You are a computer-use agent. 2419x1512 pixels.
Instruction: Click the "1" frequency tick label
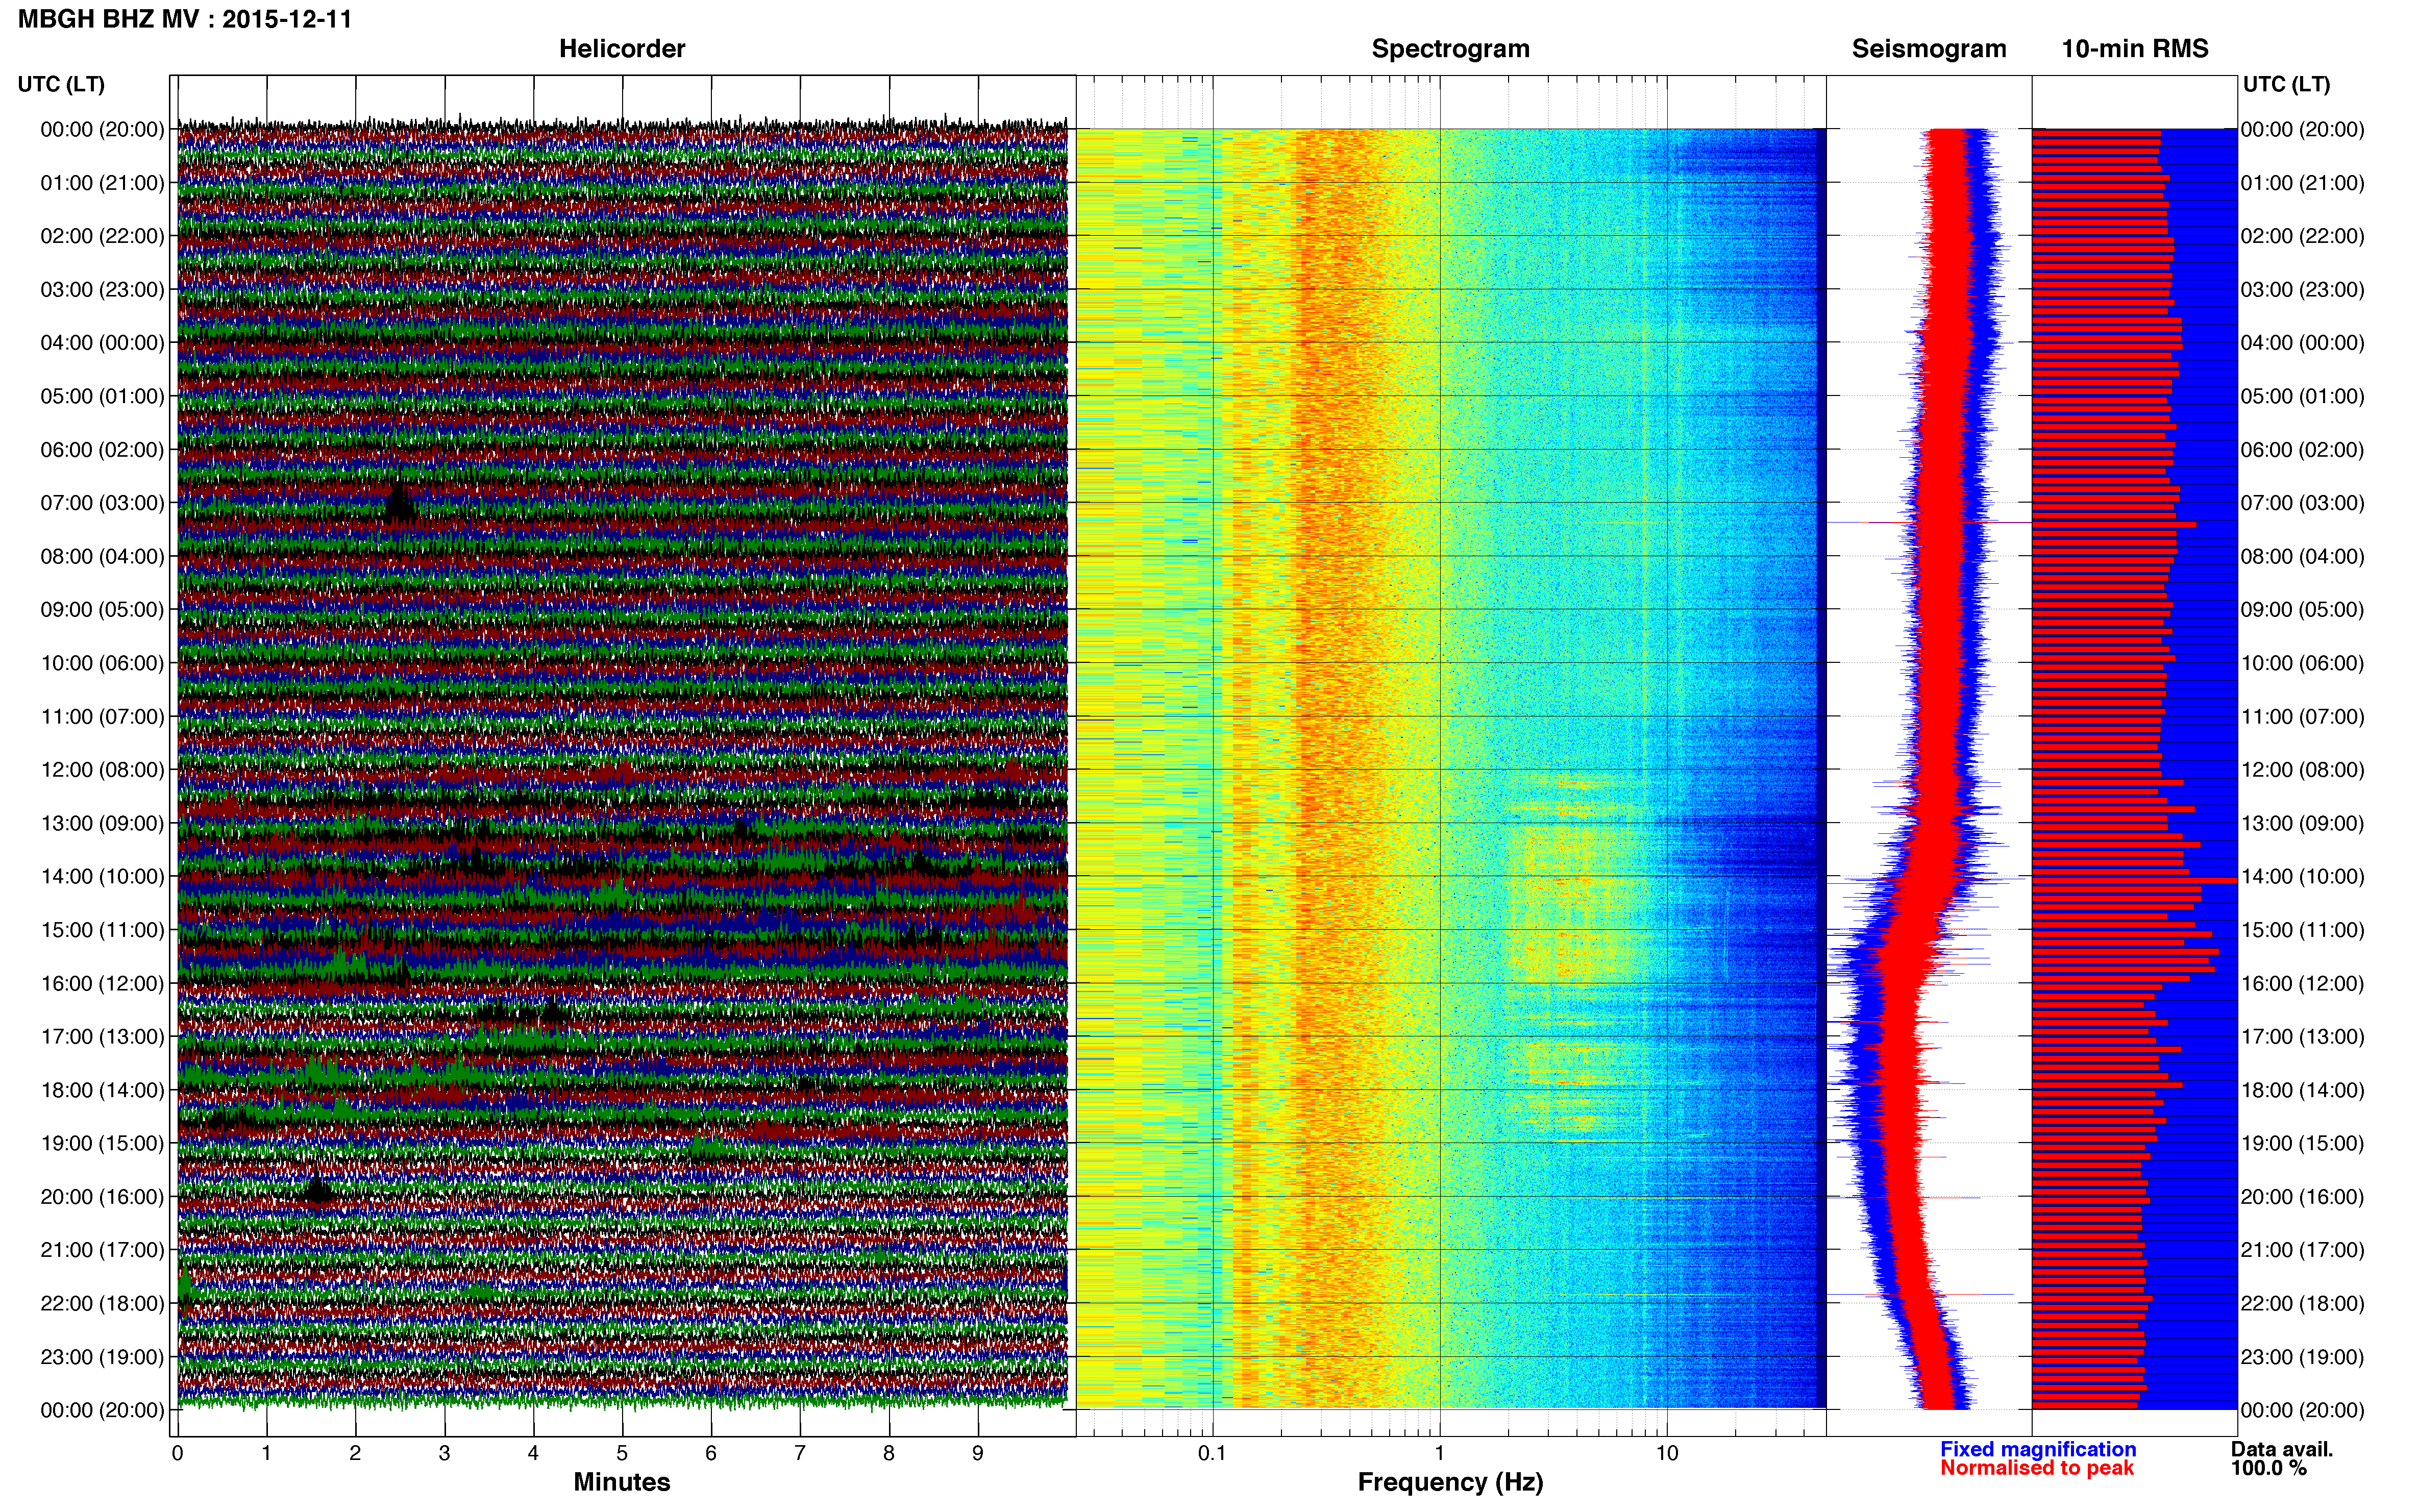[1439, 1453]
